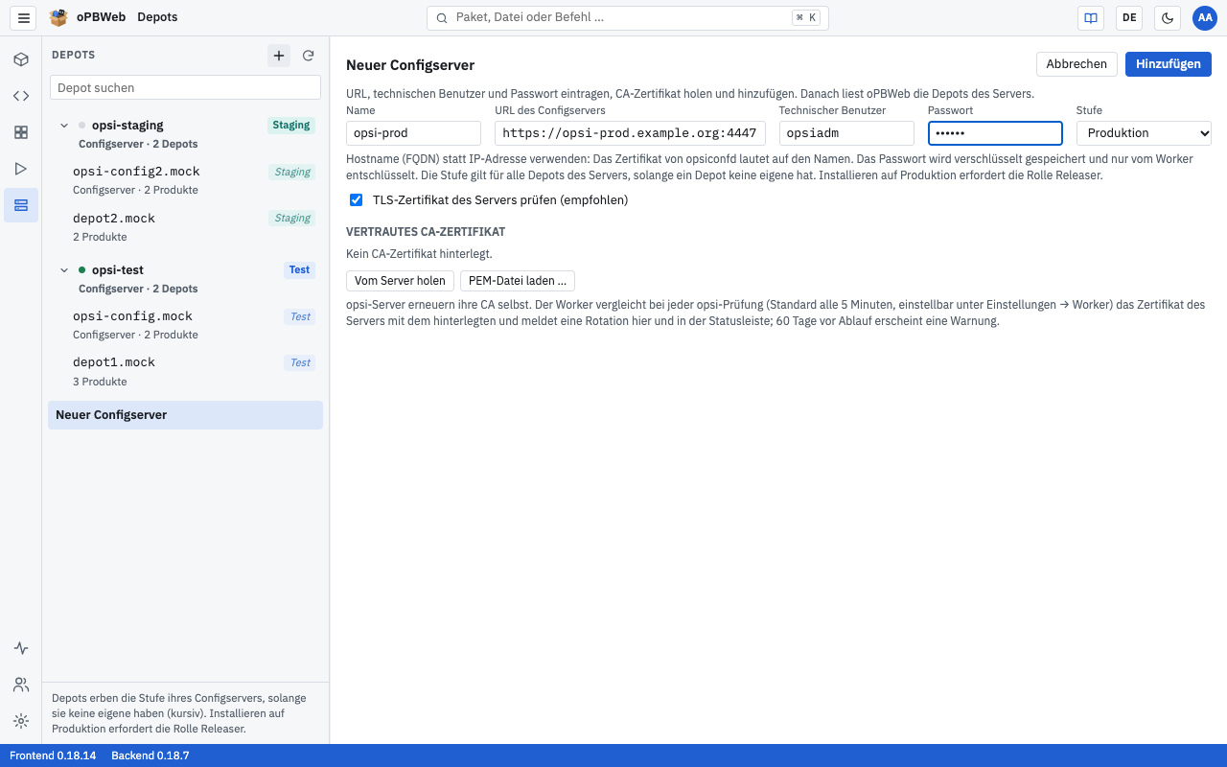
Task: Open settings gear icon in sidebar
Action: pos(21,721)
